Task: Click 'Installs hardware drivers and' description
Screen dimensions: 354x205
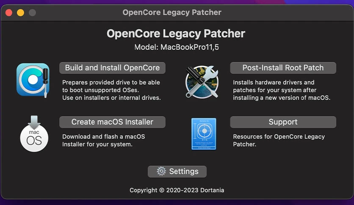Action: [x=274, y=83]
